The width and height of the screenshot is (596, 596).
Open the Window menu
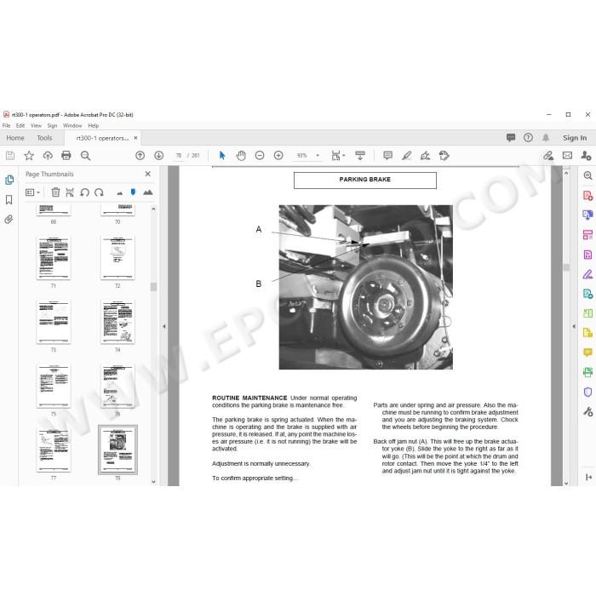(x=72, y=125)
